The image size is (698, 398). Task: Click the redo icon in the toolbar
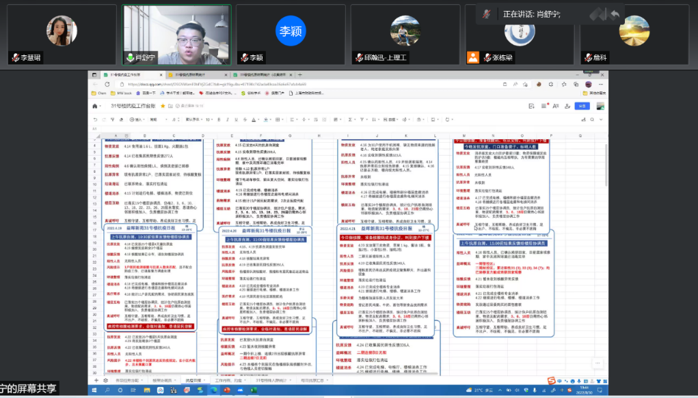pyautogui.click(x=104, y=119)
